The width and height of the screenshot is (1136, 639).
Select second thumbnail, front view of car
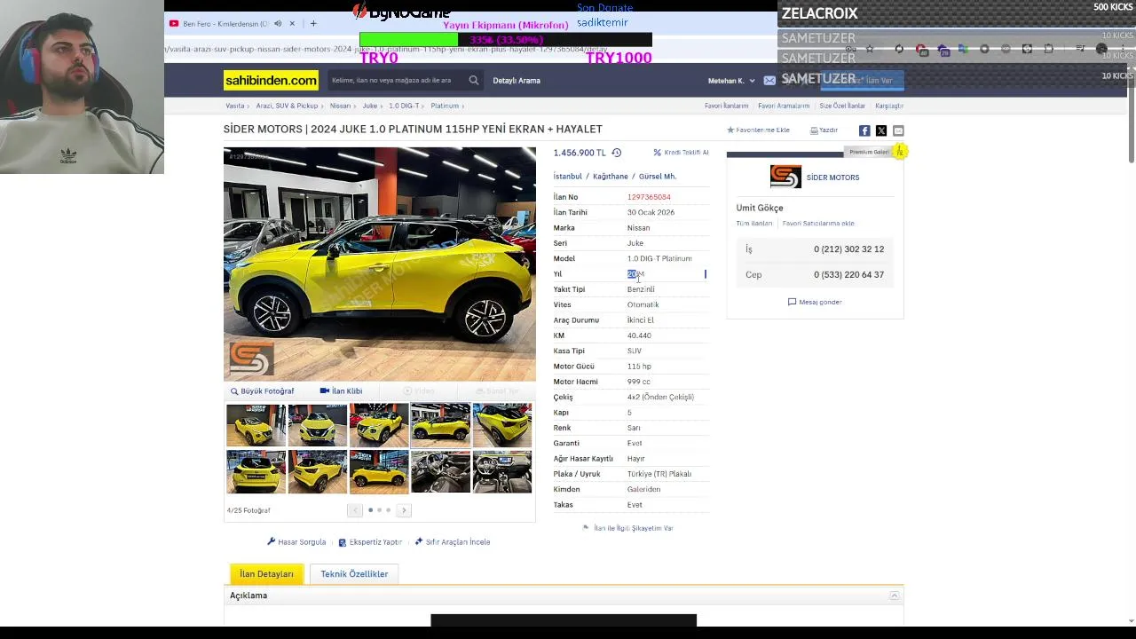[x=317, y=425]
